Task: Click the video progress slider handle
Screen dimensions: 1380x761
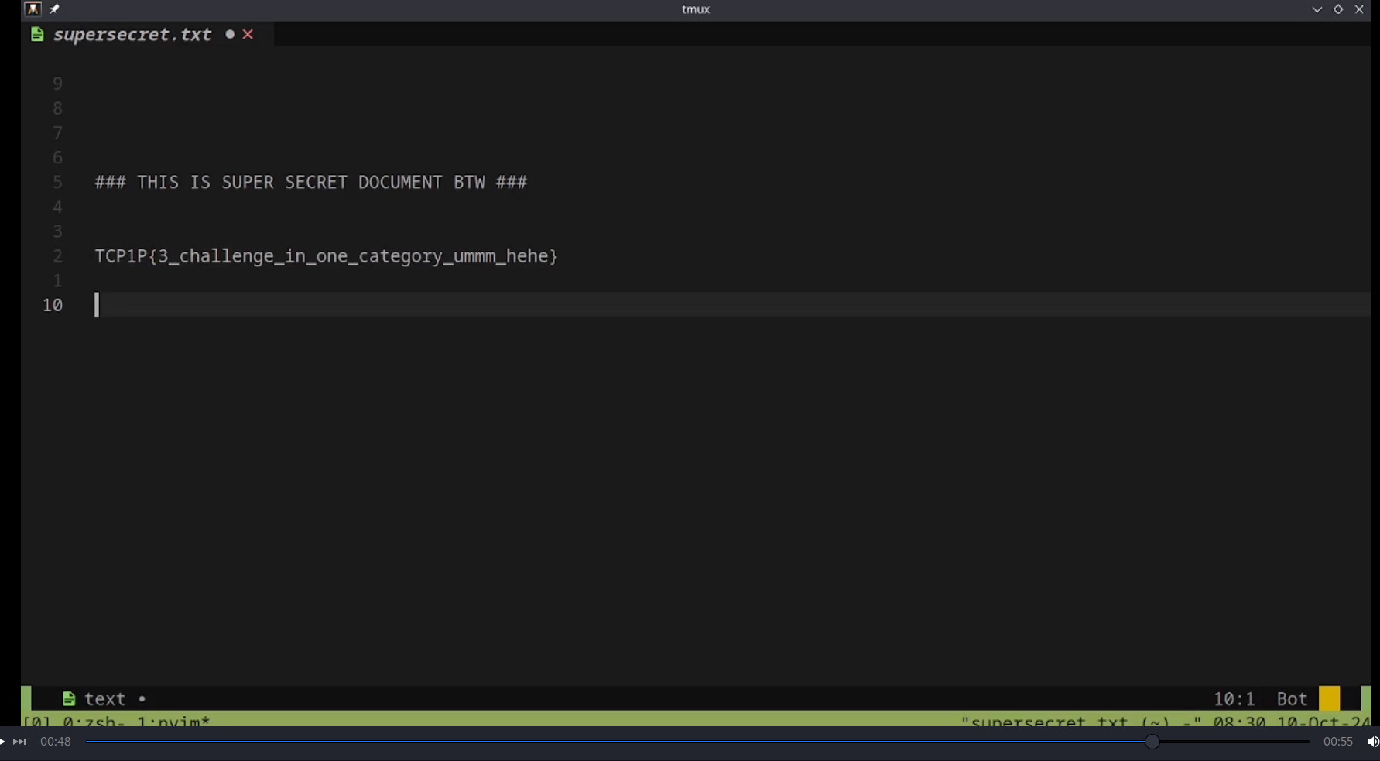Action: point(1152,742)
